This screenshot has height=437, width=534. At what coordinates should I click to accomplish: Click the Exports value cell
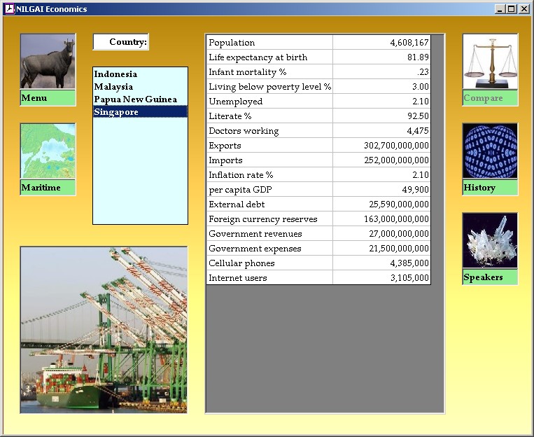click(x=381, y=146)
